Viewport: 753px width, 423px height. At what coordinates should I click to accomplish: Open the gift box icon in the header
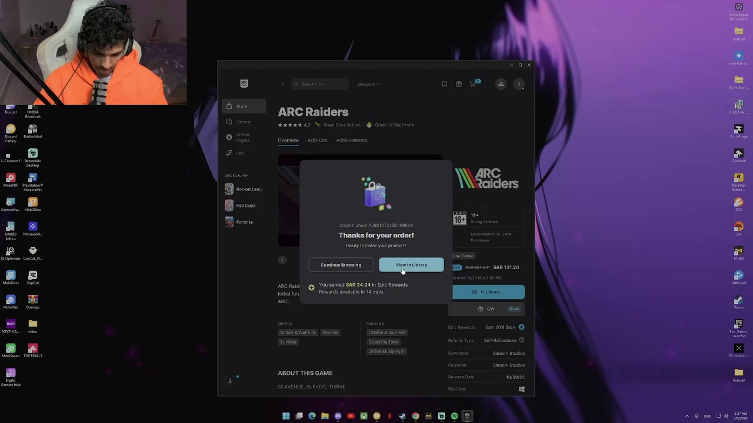pos(459,84)
